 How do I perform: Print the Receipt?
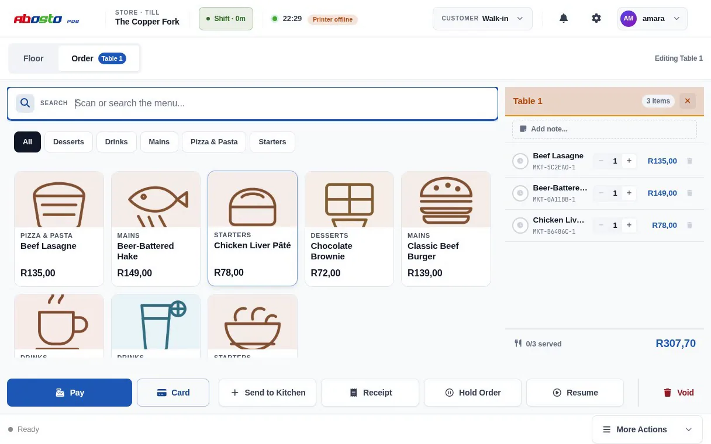[x=370, y=393]
